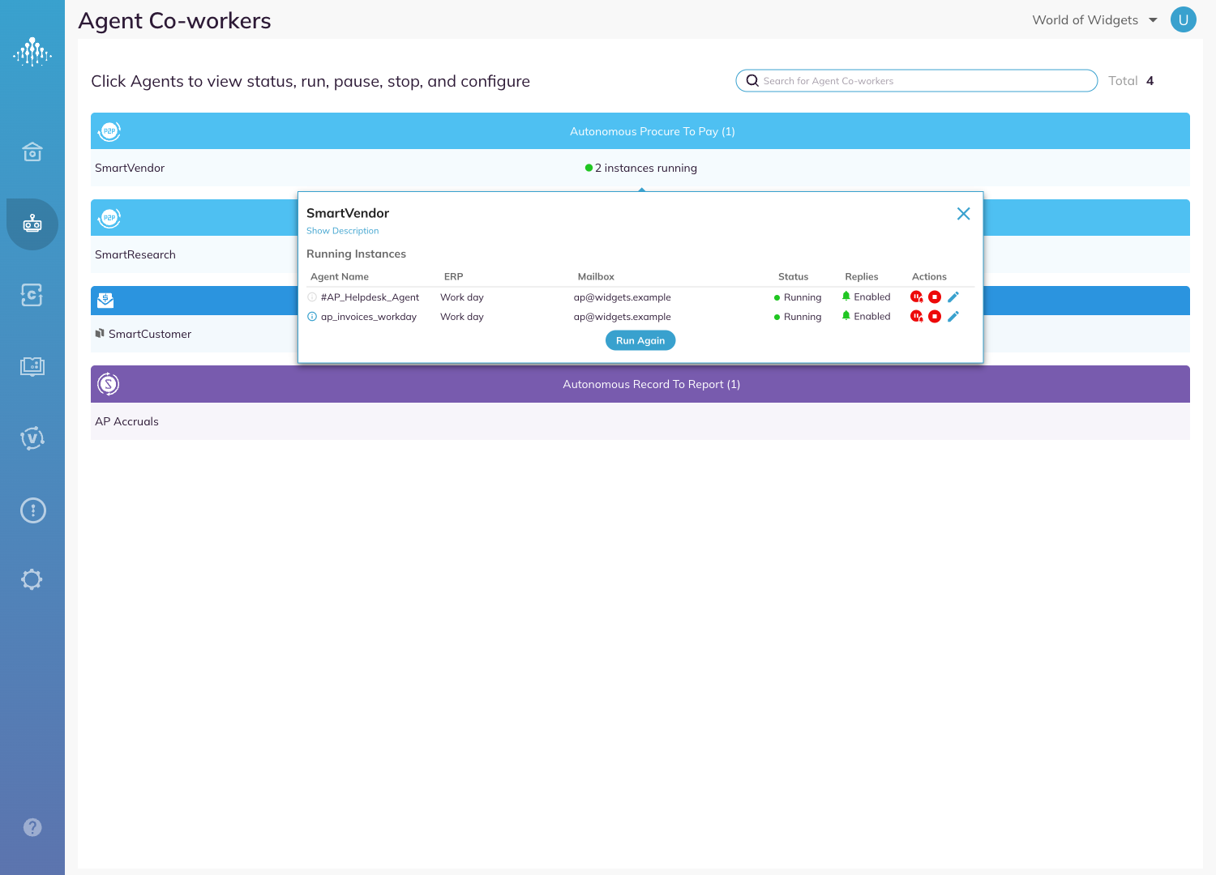Click Running status of ap_invoices_workday

798,317
